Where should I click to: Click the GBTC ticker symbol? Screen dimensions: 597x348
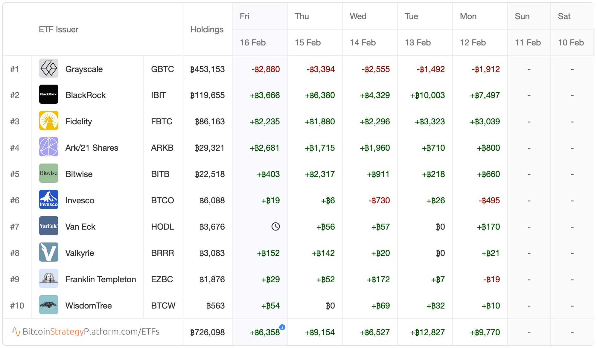click(162, 69)
